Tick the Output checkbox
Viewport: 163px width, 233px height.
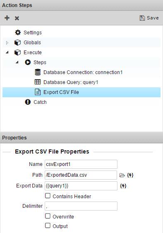pos(48,226)
